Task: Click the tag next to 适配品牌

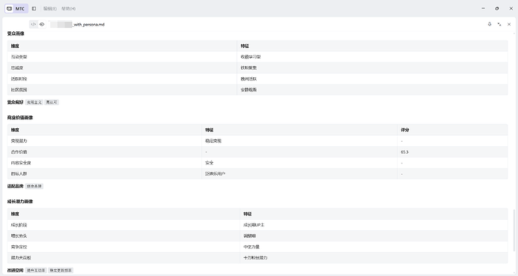Action: click(35, 186)
